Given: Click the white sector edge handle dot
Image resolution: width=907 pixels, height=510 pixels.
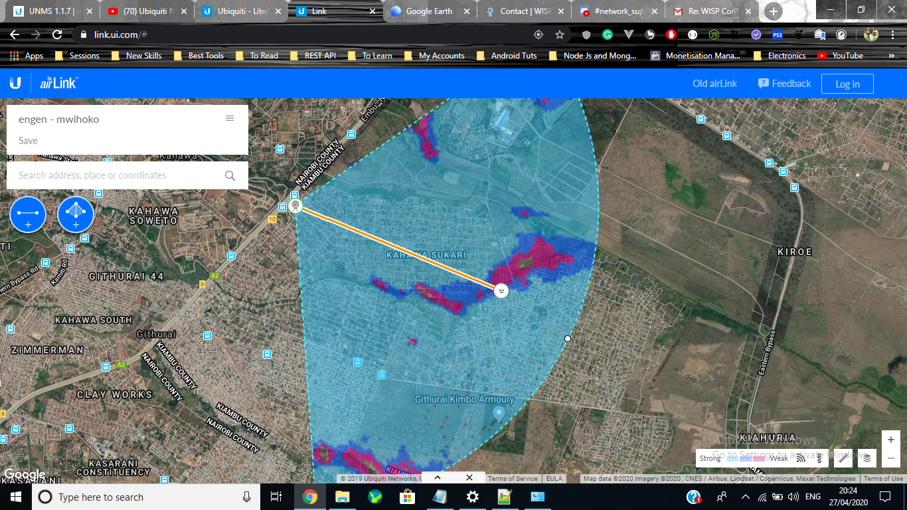Looking at the screenshot, I should pos(568,339).
